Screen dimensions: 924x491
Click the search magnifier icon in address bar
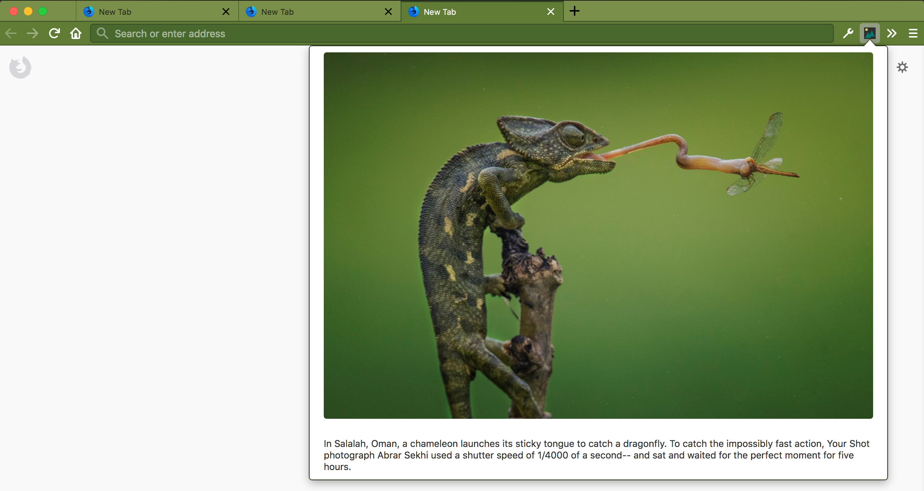(x=103, y=34)
